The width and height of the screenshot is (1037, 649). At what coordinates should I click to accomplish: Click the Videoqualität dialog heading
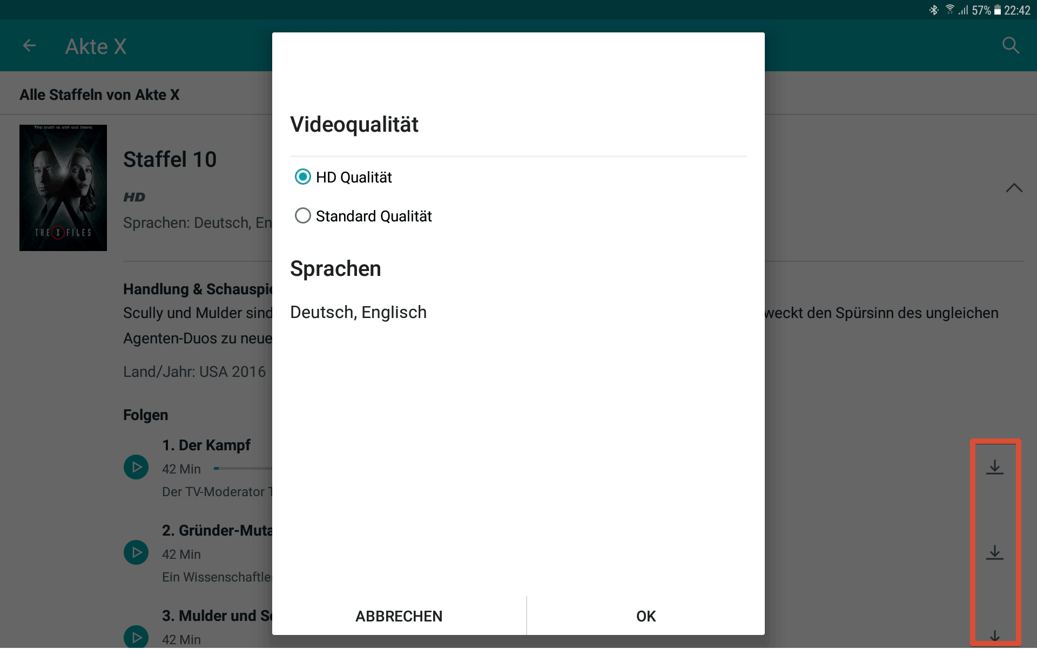tap(354, 124)
